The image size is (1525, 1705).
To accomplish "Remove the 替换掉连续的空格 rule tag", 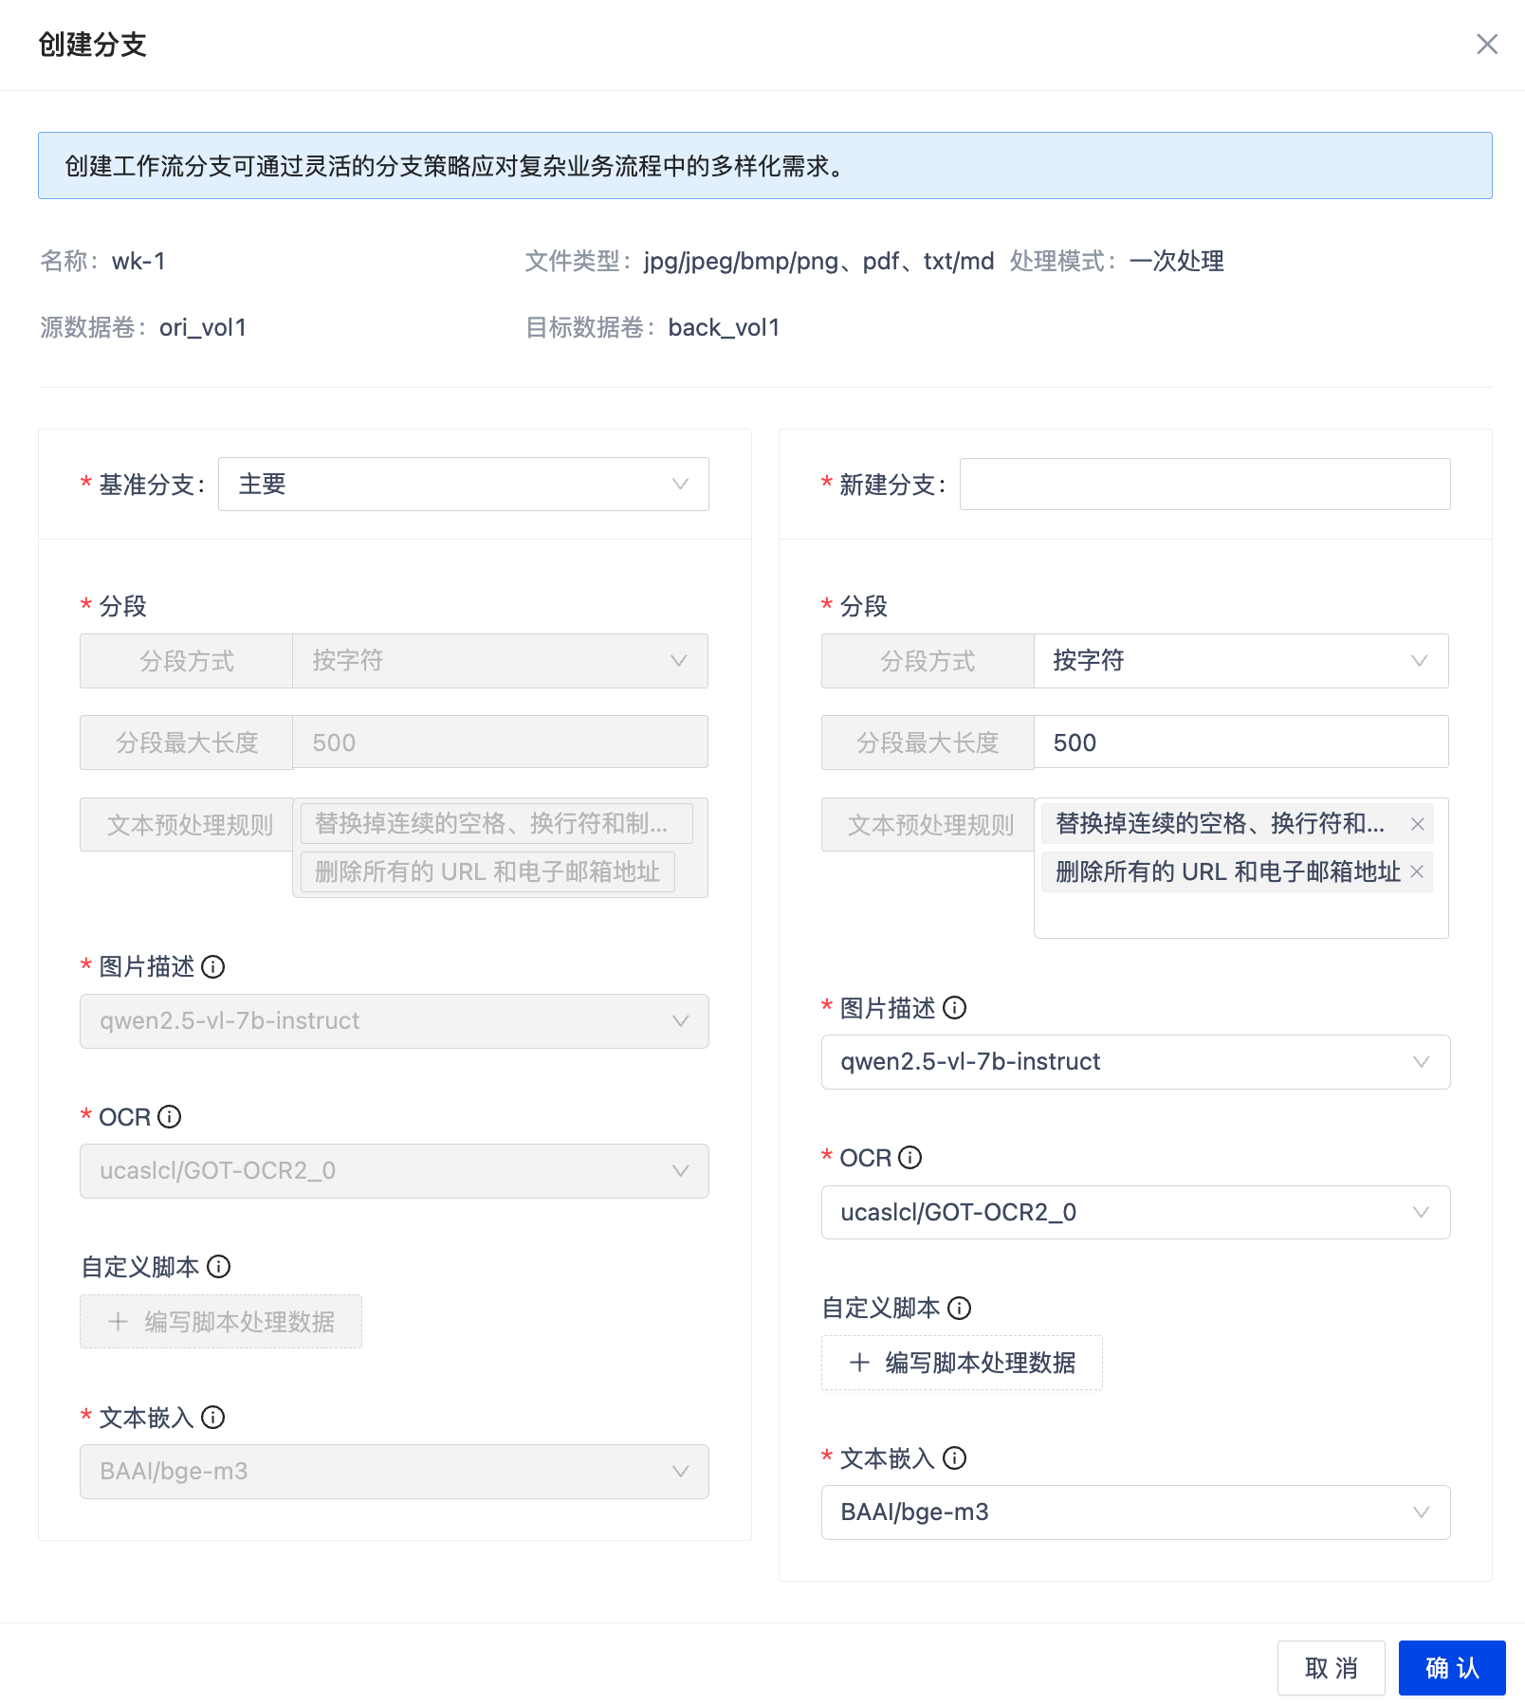I will [x=1417, y=824].
